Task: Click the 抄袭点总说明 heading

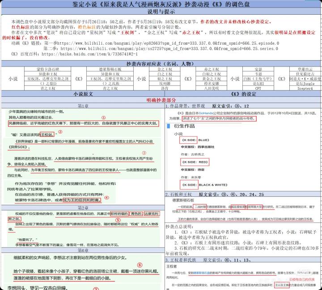Action: click(179, 227)
